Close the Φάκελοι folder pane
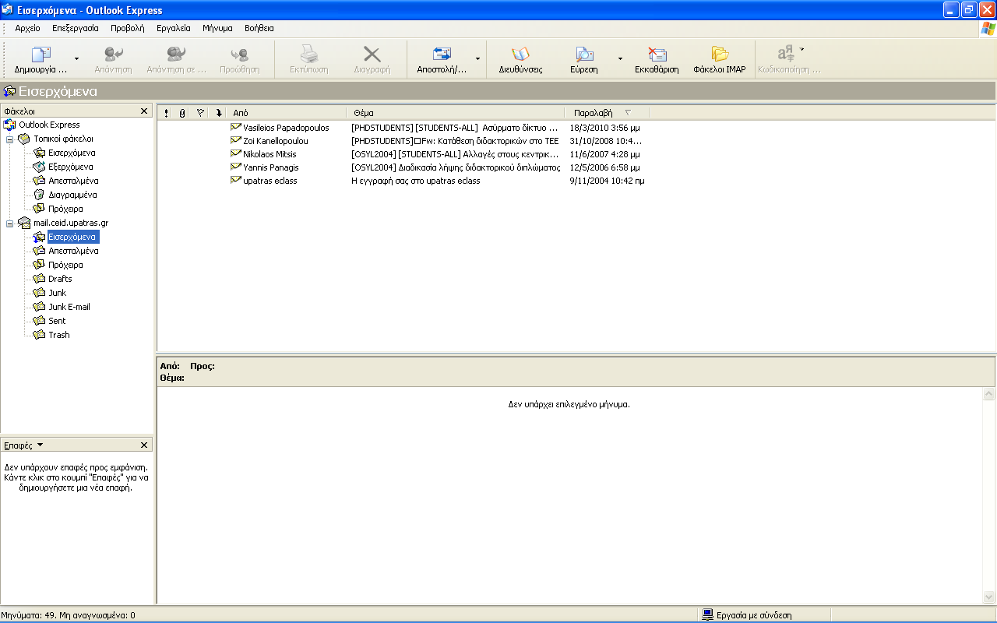Screen dimensions: 997x623 click(x=144, y=111)
